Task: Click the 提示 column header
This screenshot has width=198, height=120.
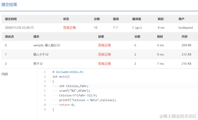Action: click(36, 37)
